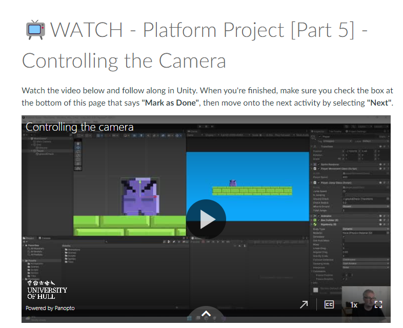This screenshot has width=403, height=328.
Task: Click the University of Hull logo
Action: pos(47,290)
